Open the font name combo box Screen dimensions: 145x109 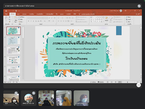35,18
